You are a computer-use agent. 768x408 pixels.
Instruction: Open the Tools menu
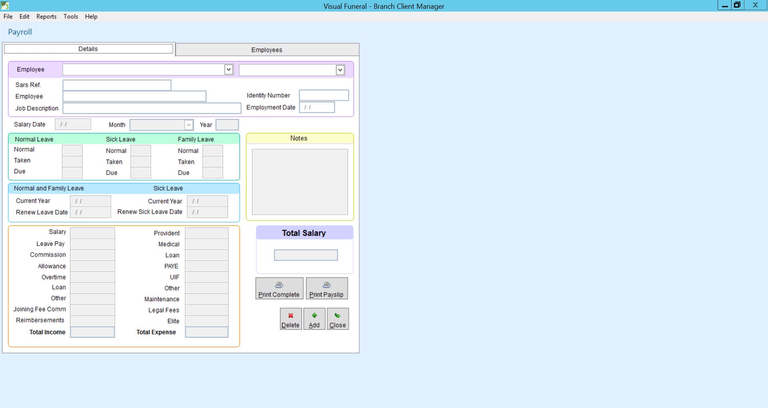[71, 16]
